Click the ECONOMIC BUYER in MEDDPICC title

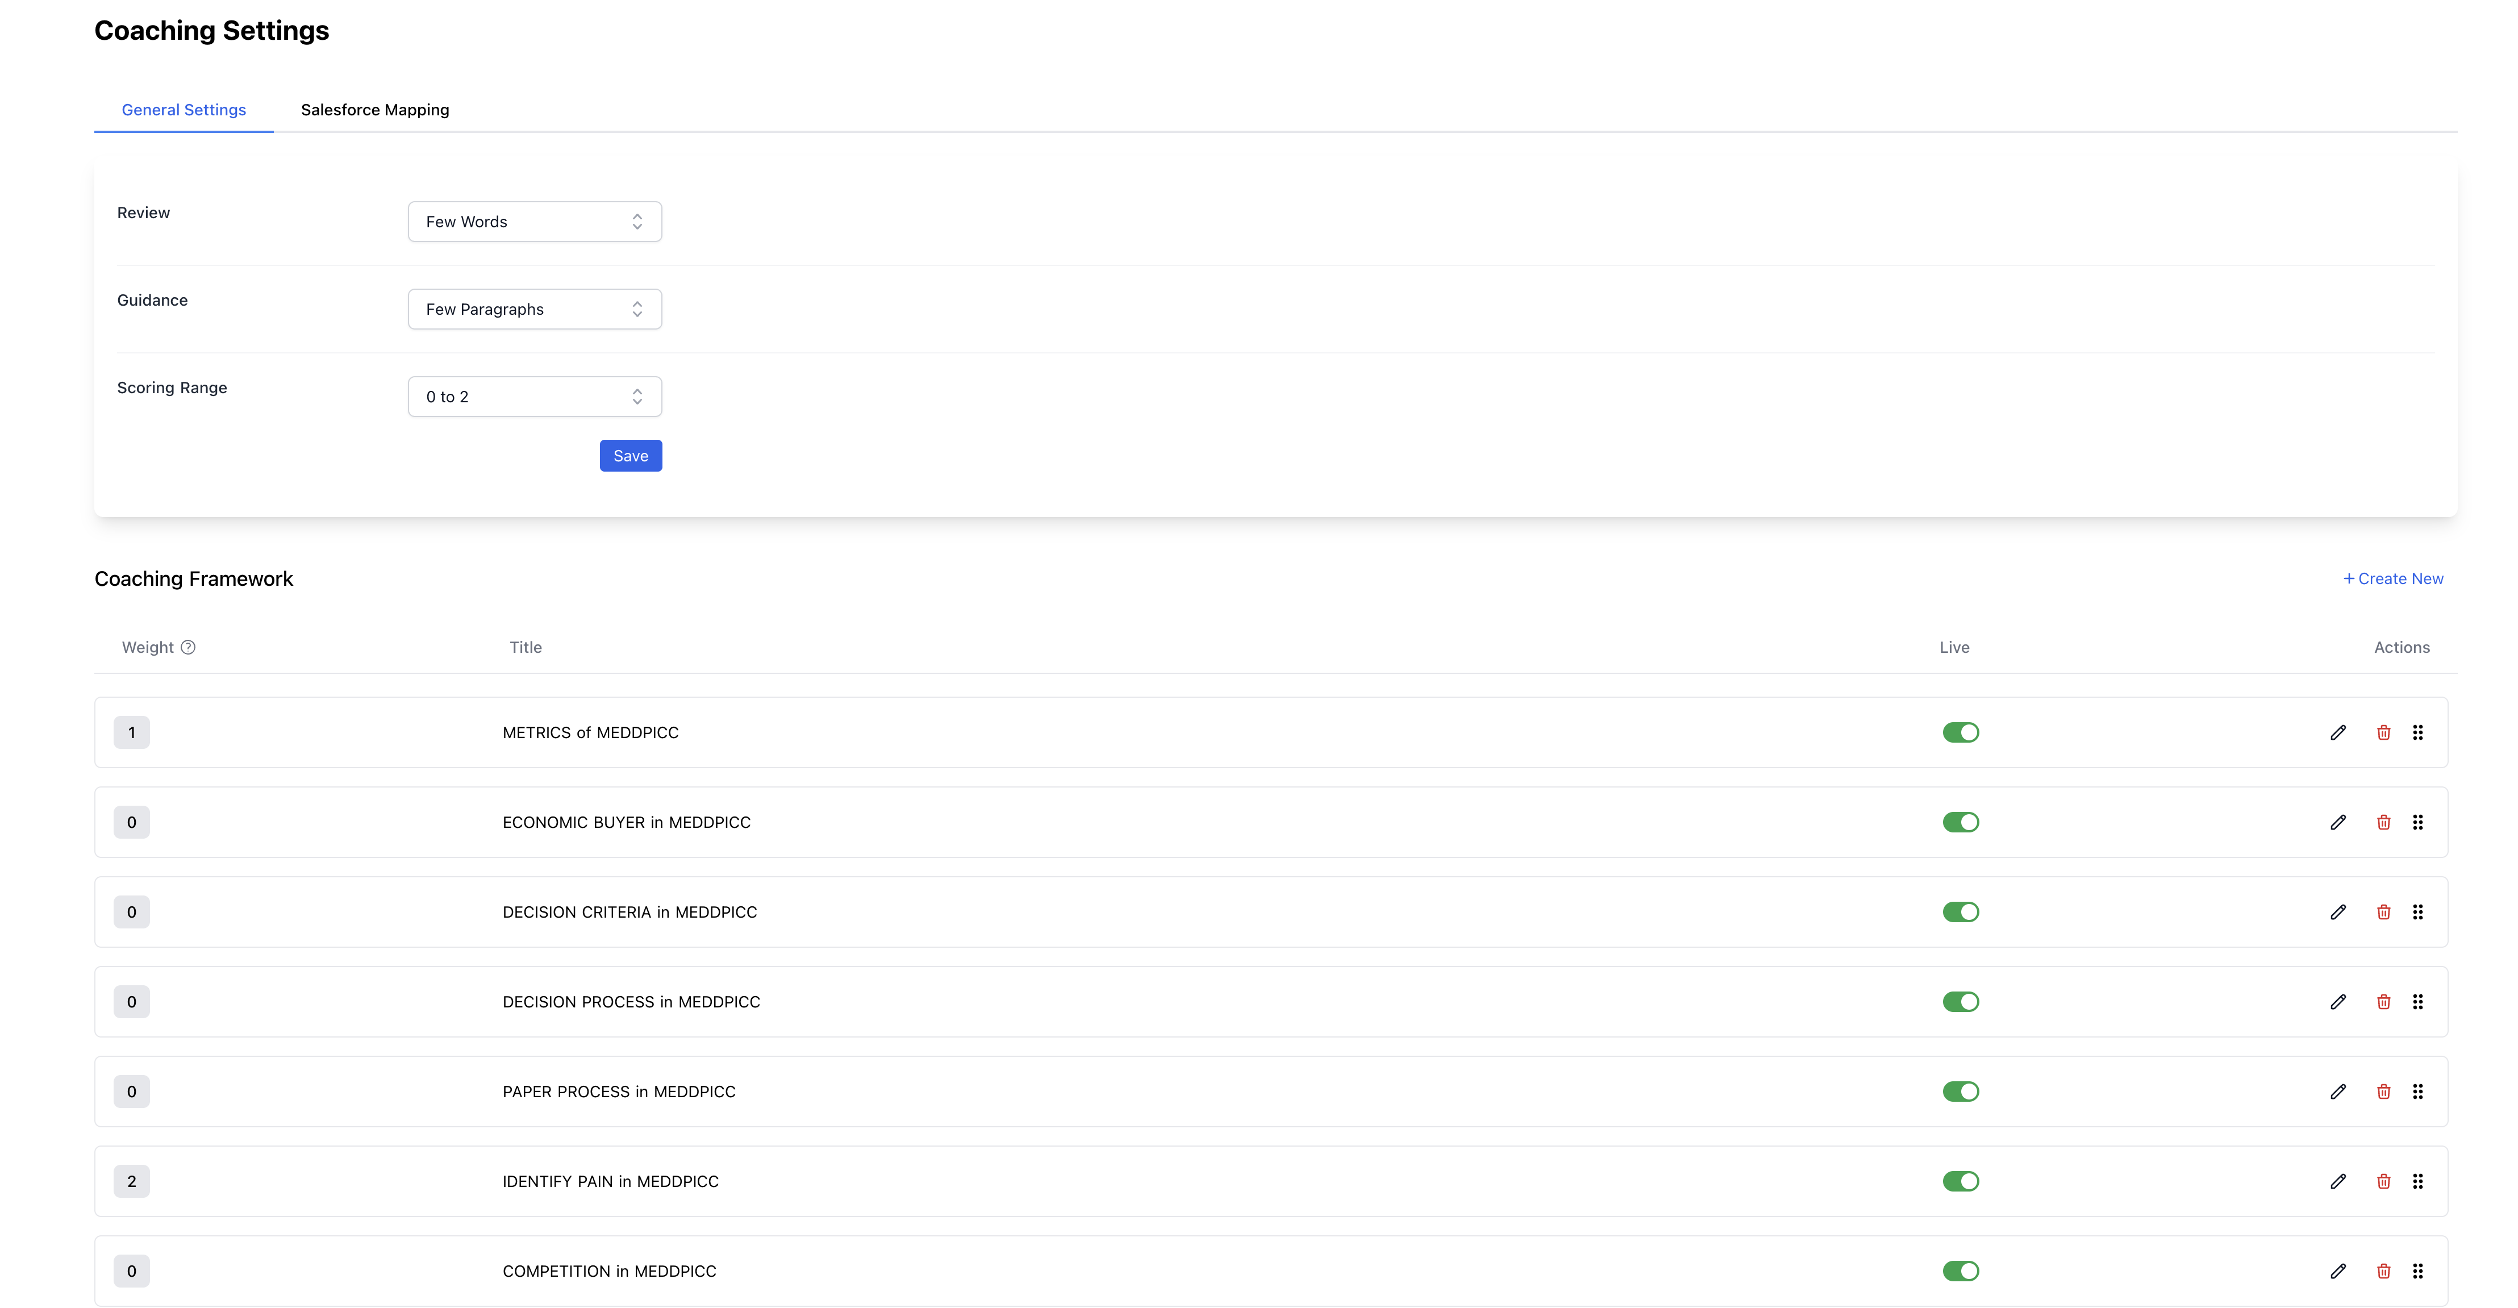coord(627,822)
